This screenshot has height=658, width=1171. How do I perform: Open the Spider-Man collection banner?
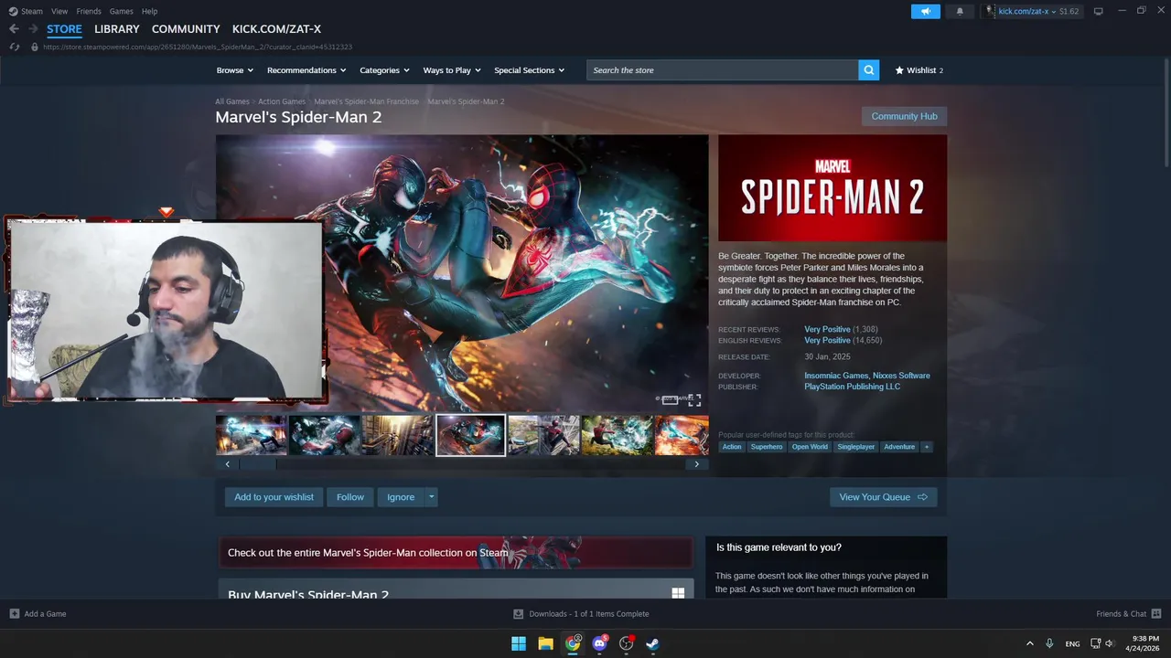tap(456, 552)
